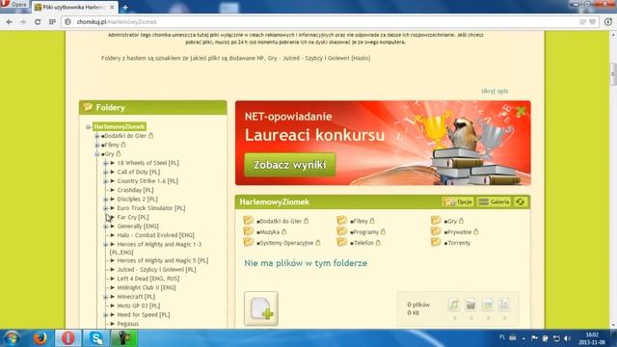The height and width of the screenshot is (347, 617).
Task: Refresh folder with green arrows icon
Action: [x=521, y=202]
